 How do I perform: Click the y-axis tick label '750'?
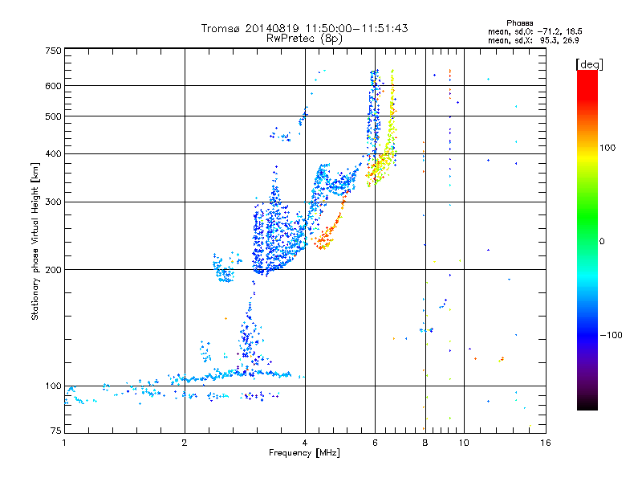(53, 51)
